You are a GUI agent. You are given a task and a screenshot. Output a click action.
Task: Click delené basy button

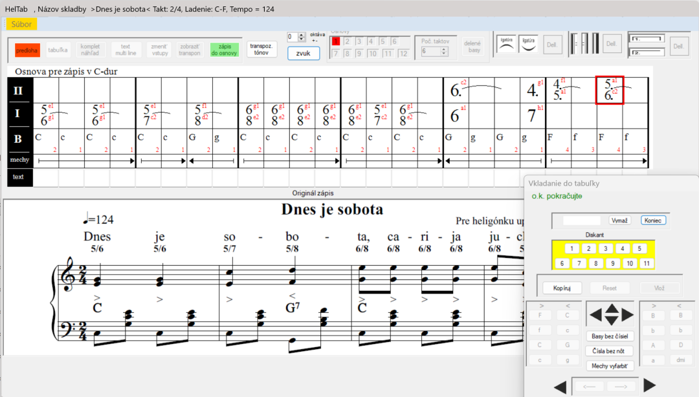click(472, 47)
